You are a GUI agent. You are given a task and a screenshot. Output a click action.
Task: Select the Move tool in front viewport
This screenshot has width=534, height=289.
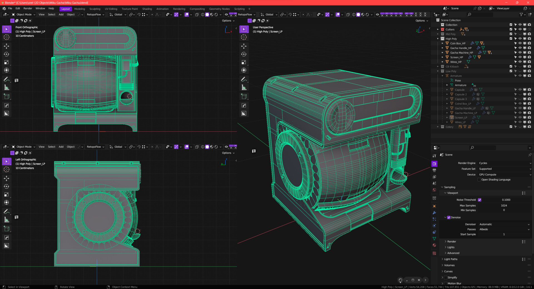[x=7, y=46]
